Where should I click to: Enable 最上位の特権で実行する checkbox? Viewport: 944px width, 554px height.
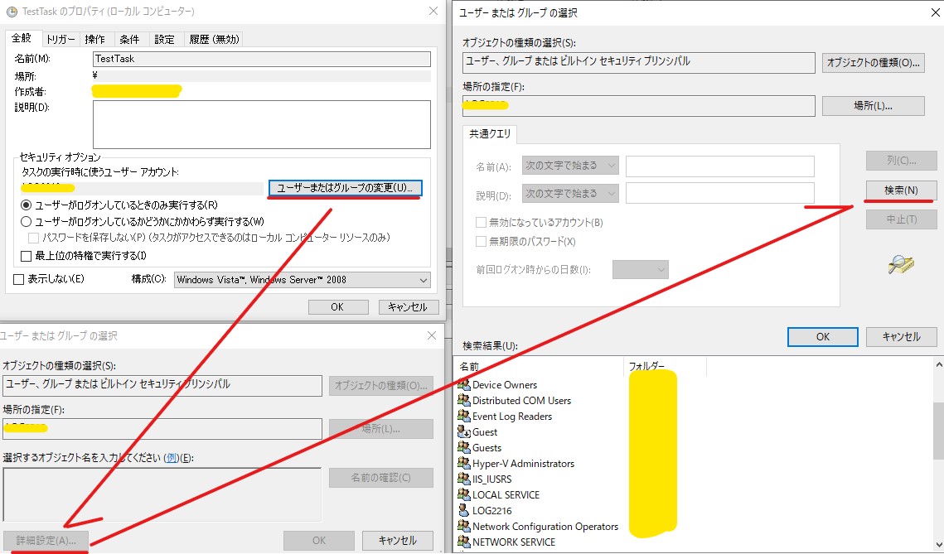[26, 256]
